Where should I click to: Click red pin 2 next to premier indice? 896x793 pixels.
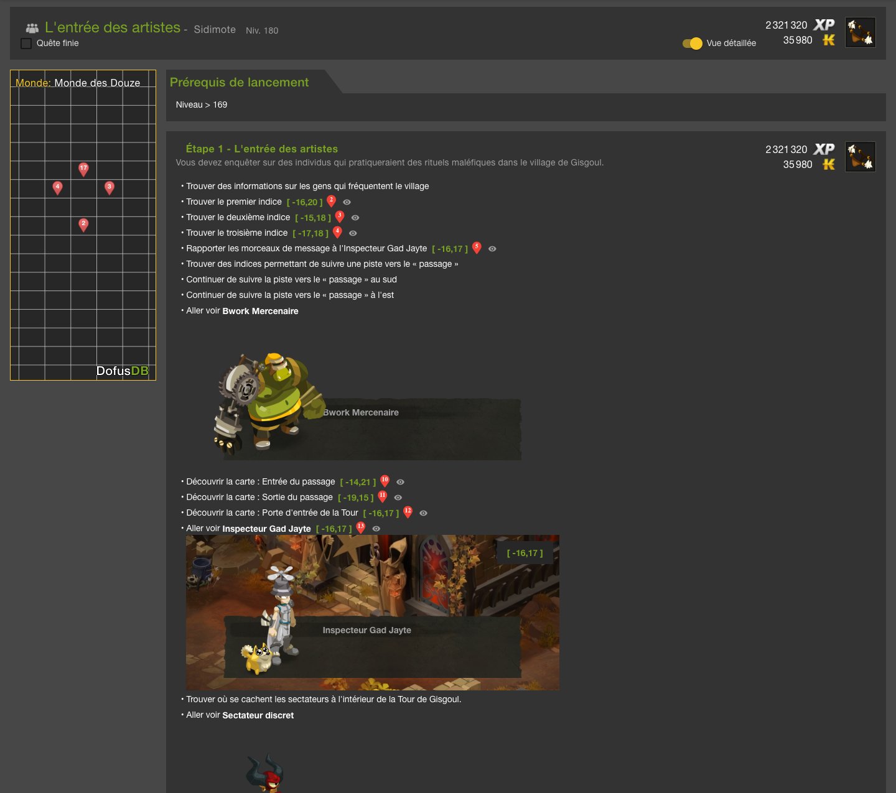[332, 201]
